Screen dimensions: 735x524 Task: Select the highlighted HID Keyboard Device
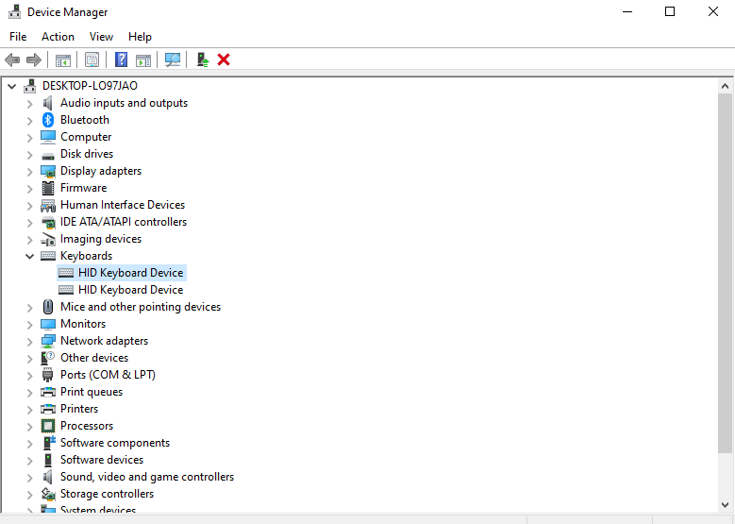[122, 273]
